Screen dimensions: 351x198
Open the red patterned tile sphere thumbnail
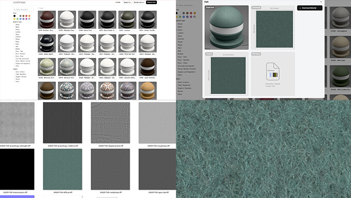tap(107, 90)
